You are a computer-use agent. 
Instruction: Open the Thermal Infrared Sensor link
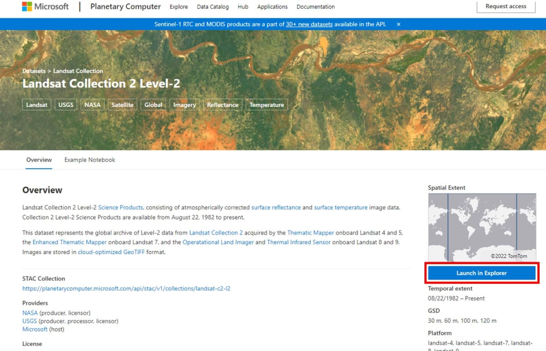point(298,242)
